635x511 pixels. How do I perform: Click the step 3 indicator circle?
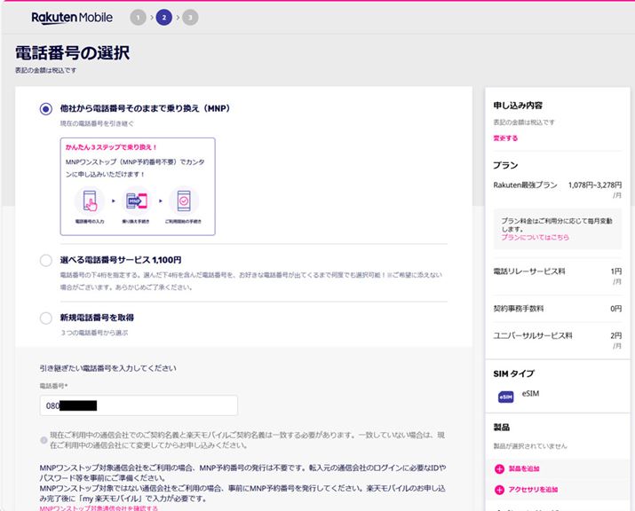pos(190,18)
